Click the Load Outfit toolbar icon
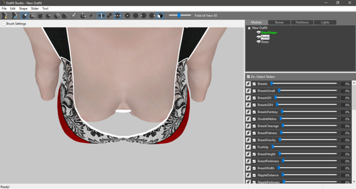 pyautogui.click(x=14, y=16)
